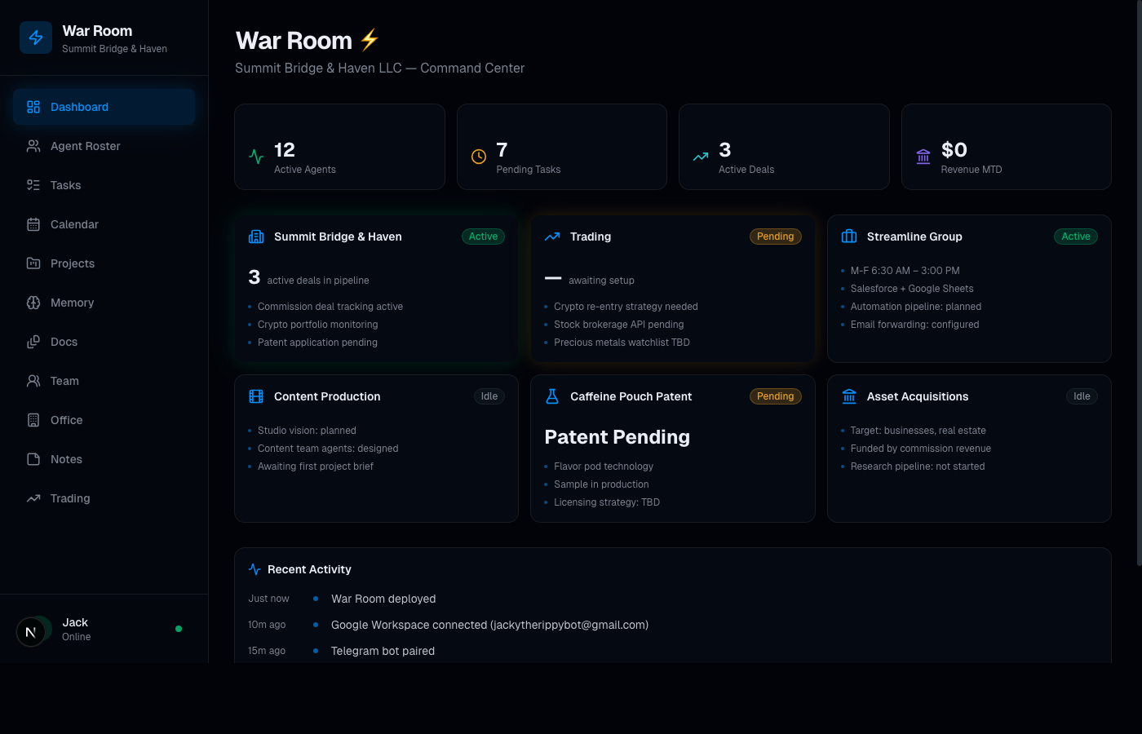The image size is (1142, 734).
Task: Click the Trading card chart icon
Action: pyautogui.click(x=552, y=237)
